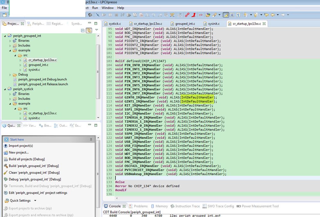Viewport: 320px width, 217px height.
Task: Click Project Explorer vertical scrollbar thumb
Action: coord(98,72)
